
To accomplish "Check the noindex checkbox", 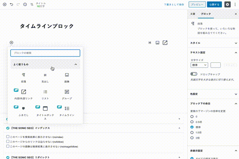I will tap(8, 137).
